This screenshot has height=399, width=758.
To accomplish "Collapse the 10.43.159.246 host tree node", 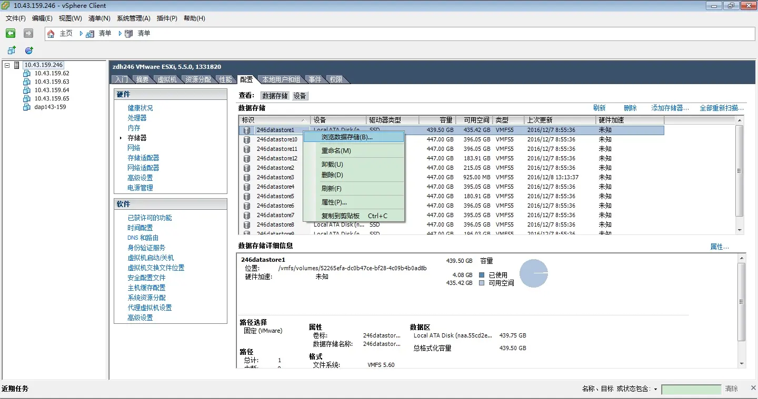I will (x=7, y=65).
